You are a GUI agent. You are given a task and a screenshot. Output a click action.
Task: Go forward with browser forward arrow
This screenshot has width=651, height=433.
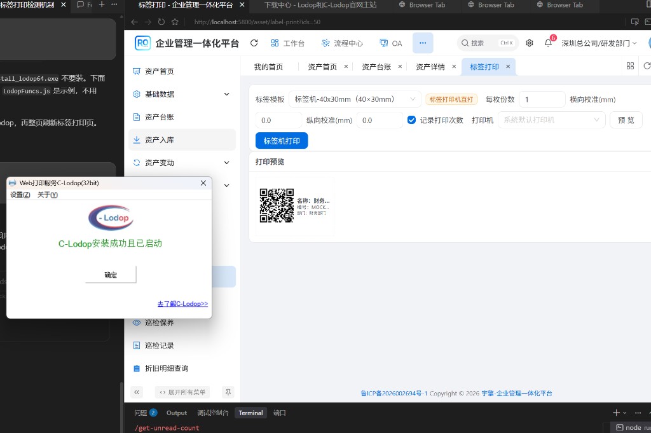[147, 22]
